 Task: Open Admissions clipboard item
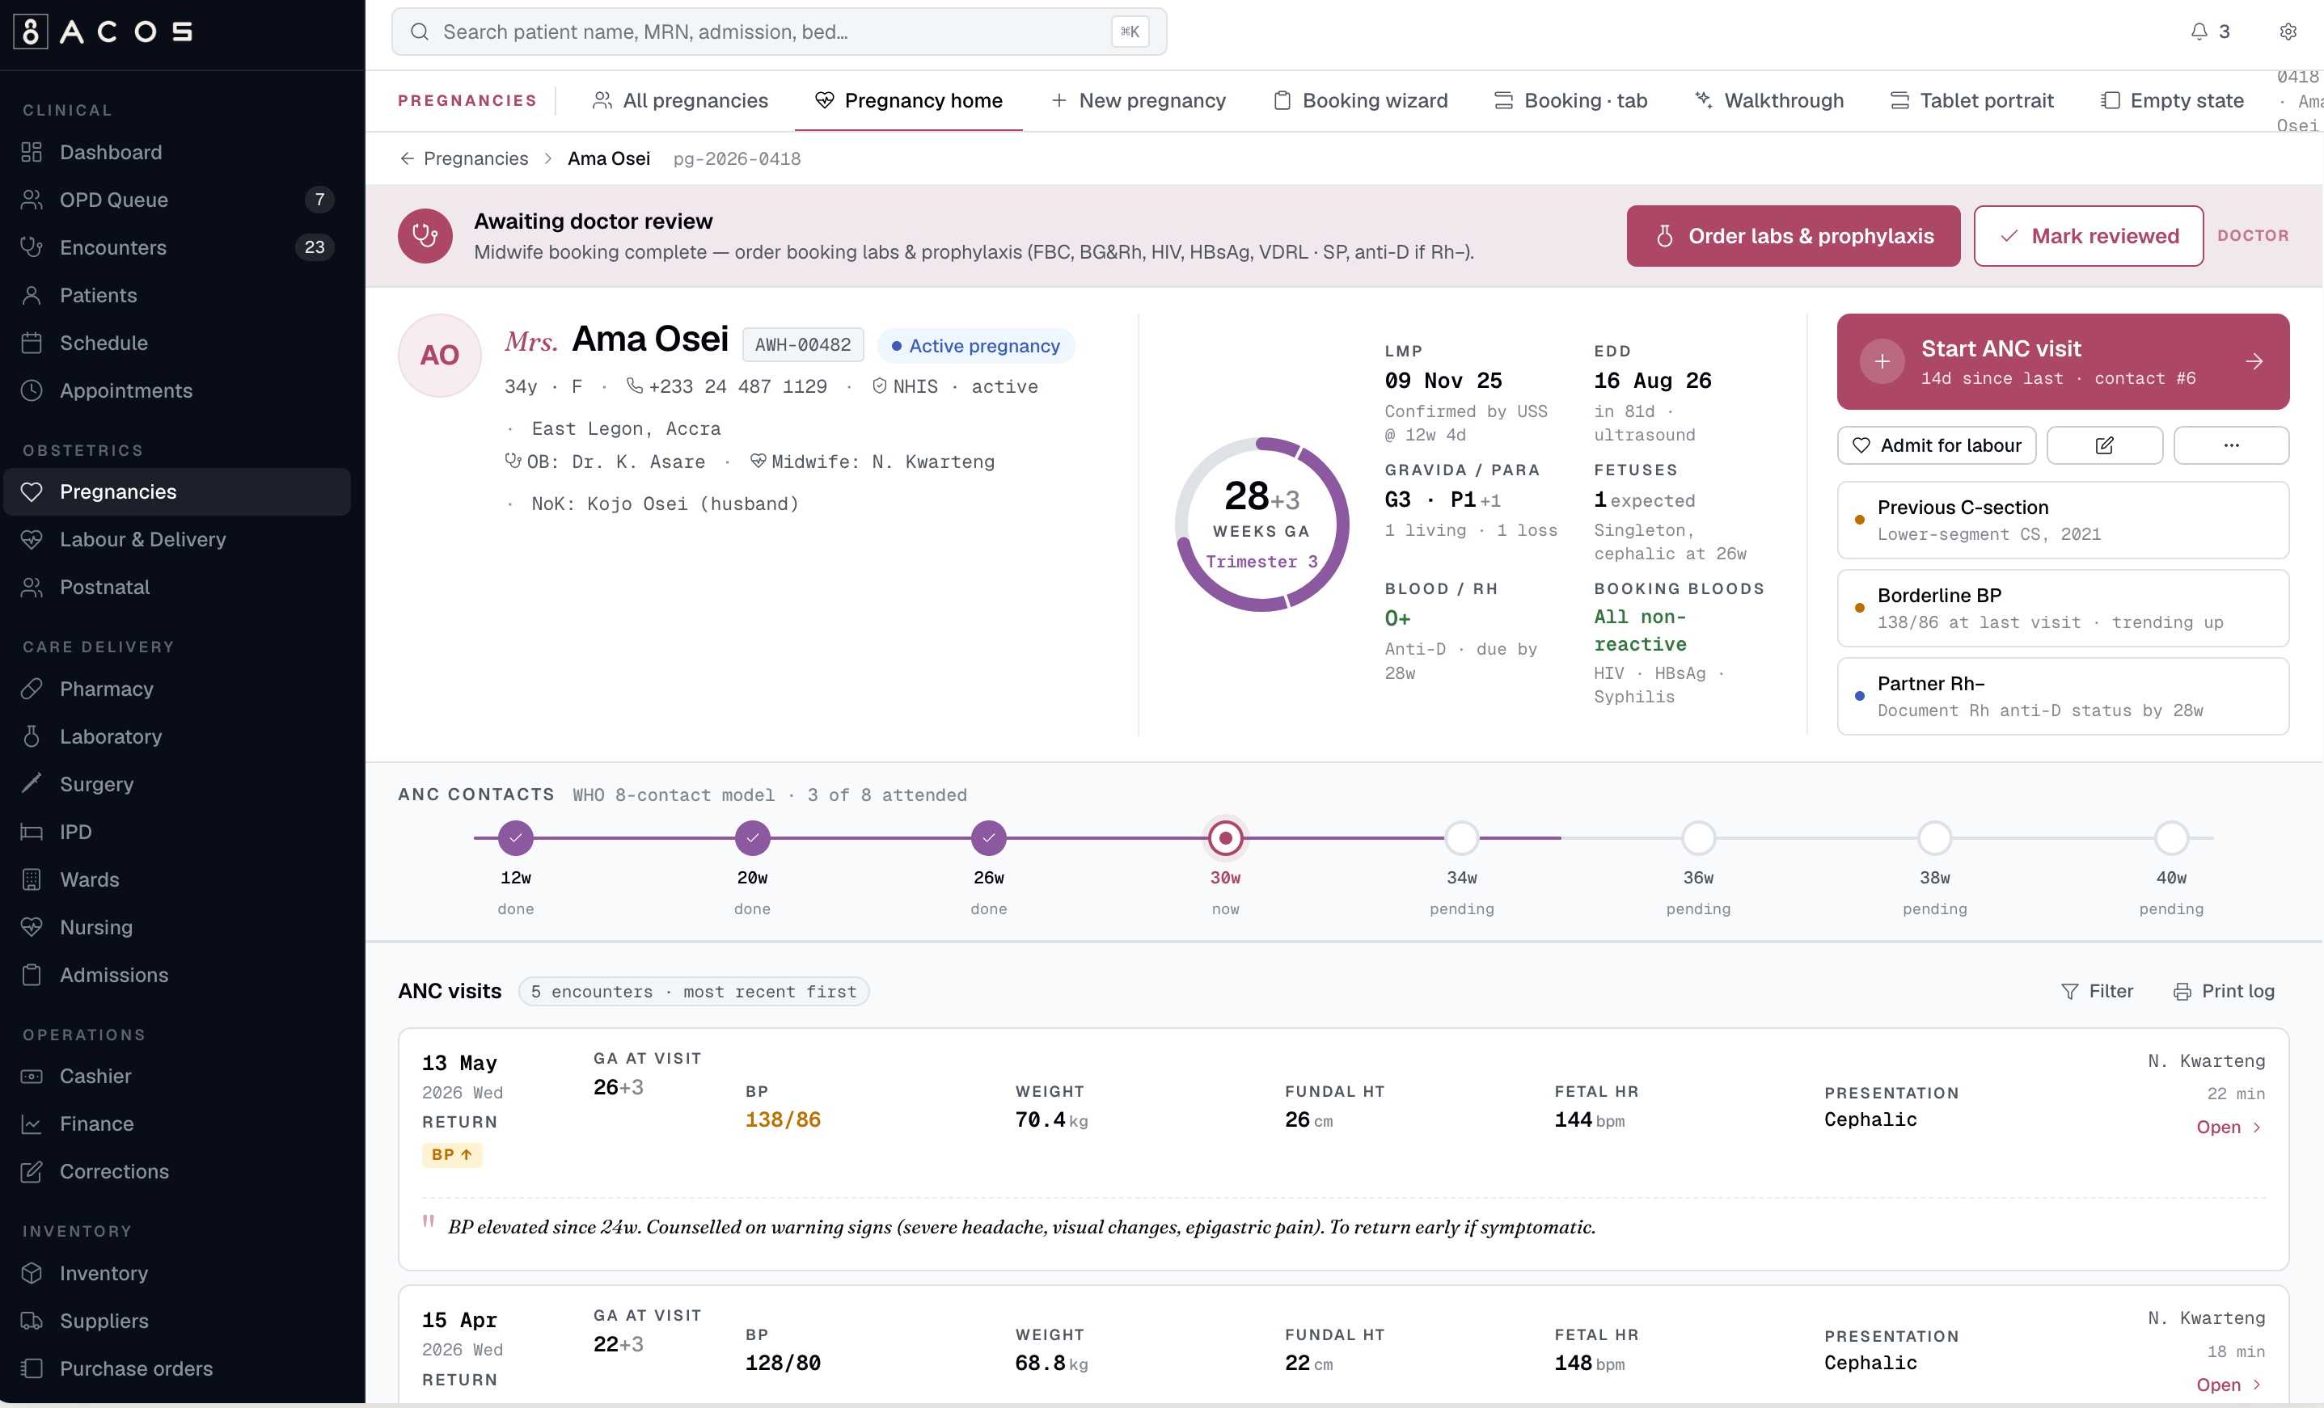tap(177, 975)
